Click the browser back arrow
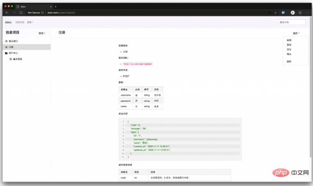Image resolution: width=313 pixels, height=186 pixels. (x=7, y=13)
